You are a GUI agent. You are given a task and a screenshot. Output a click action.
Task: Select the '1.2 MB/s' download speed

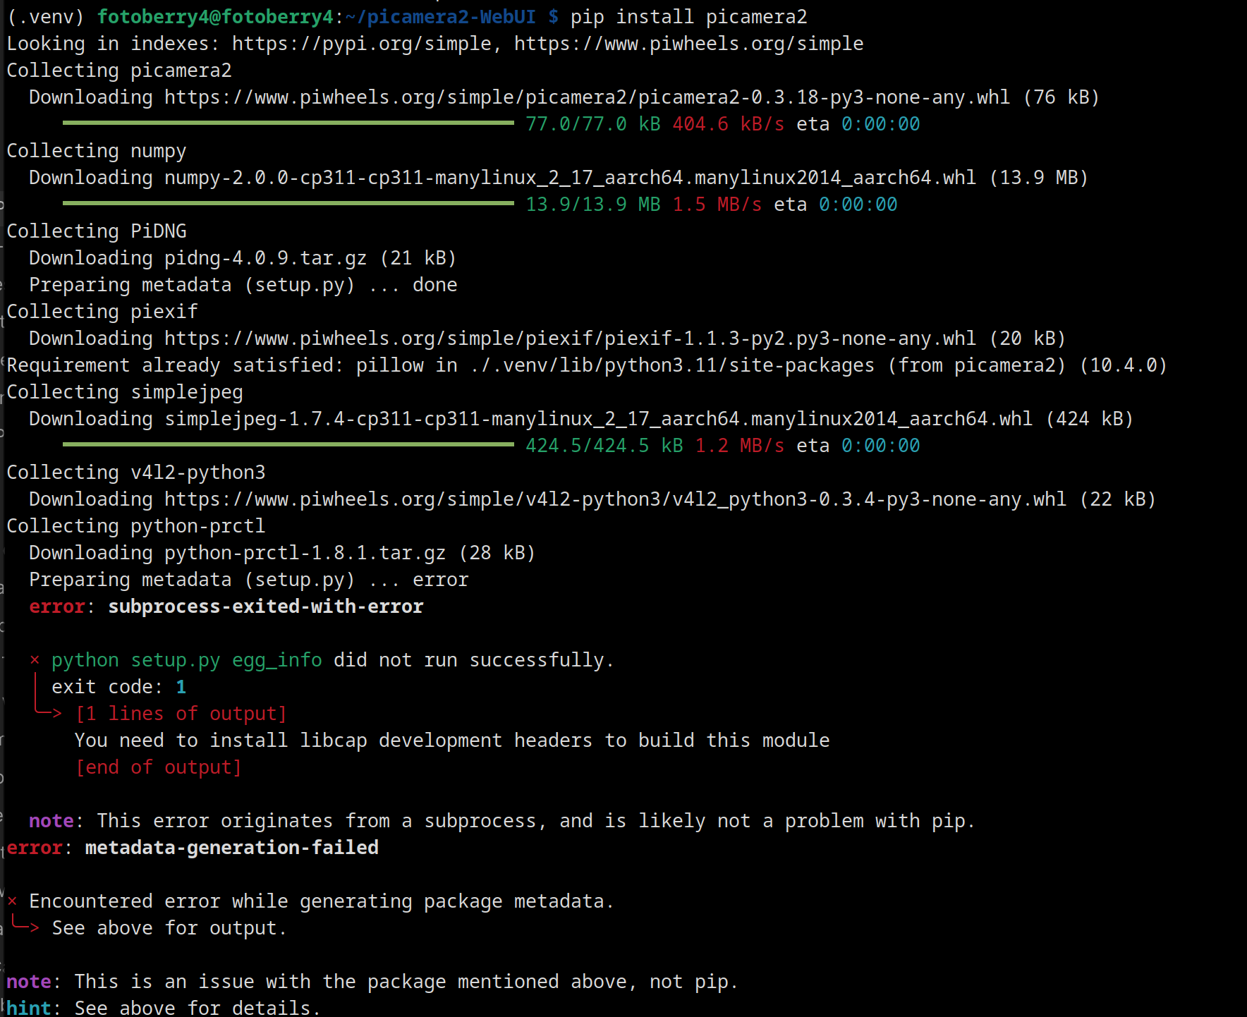(740, 446)
